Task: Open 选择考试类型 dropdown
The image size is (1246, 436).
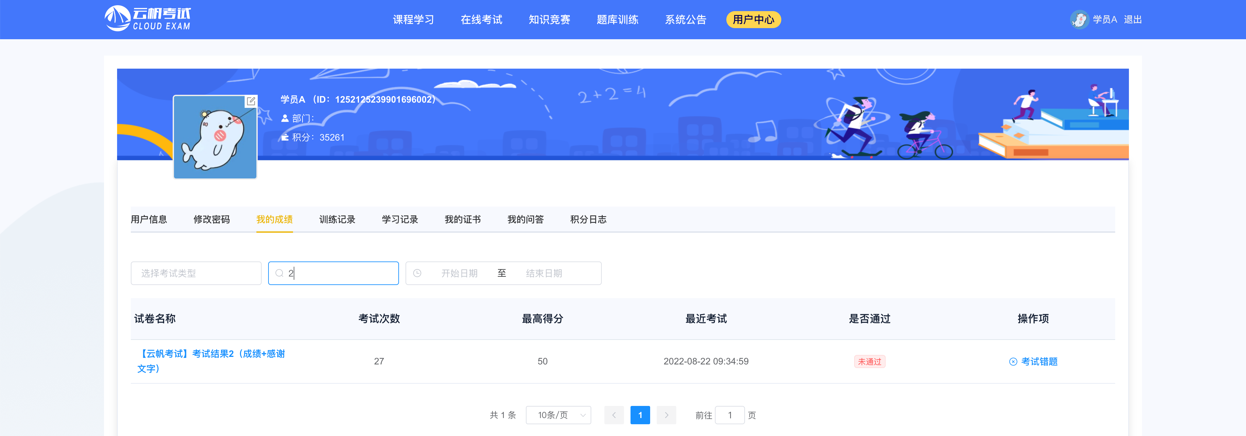Action: 196,273
